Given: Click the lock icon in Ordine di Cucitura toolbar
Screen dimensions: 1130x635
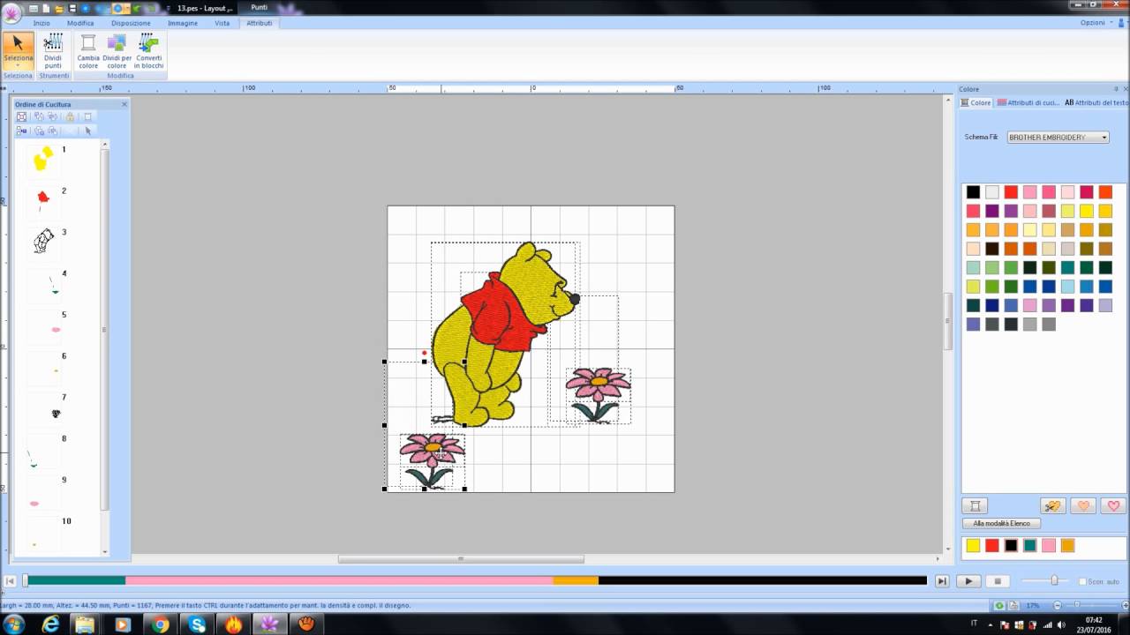Looking at the screenshot, I should tap(70, 116).
